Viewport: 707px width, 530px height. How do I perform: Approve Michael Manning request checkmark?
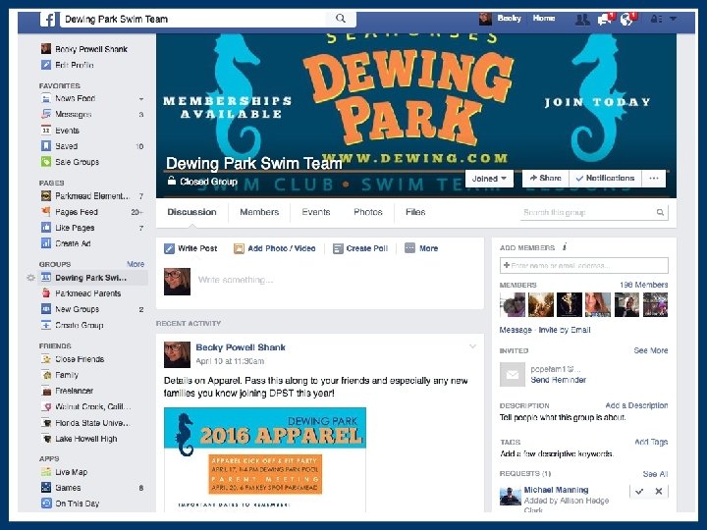639,492
